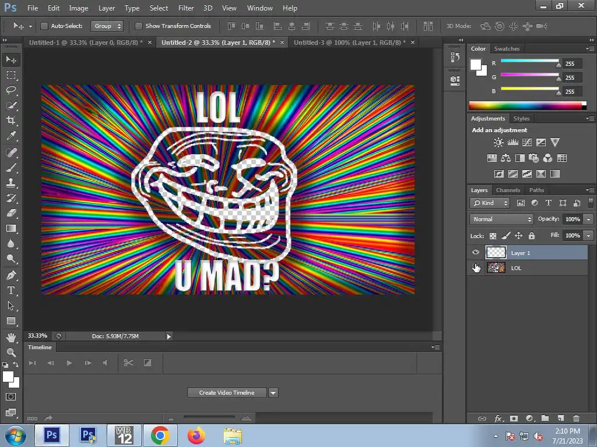The height and width of the screenshot is (447, 597).
Task: Select the Dodge tool
Action: pyautogui.click(x=11, y=259)
